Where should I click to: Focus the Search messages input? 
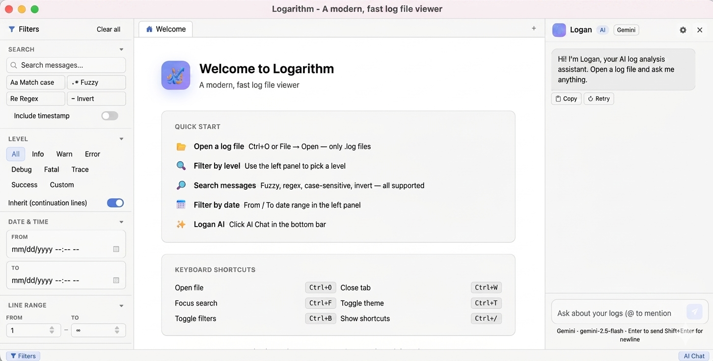point(66,65)
